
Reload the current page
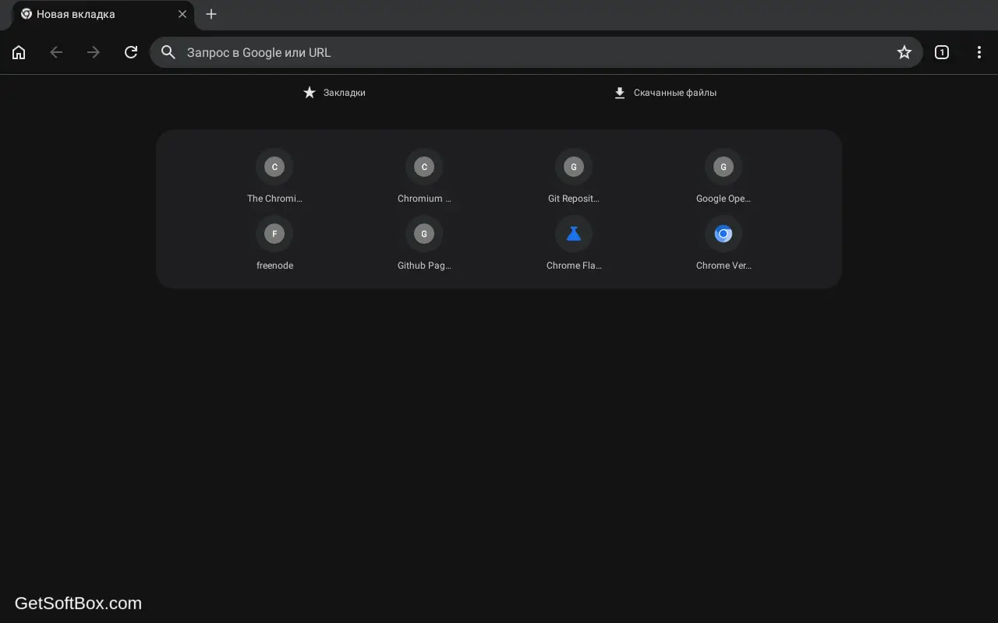tap(131, 52)
